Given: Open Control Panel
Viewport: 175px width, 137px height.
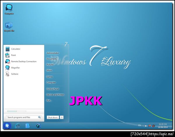Looking at the screenshot, I should tap(53, 89).
